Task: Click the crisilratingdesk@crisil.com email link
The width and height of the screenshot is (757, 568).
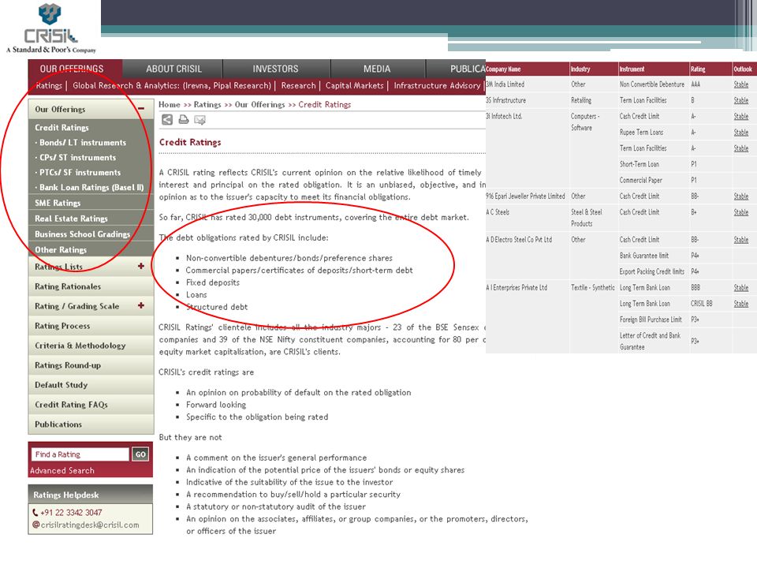Action: pos(90,525)
